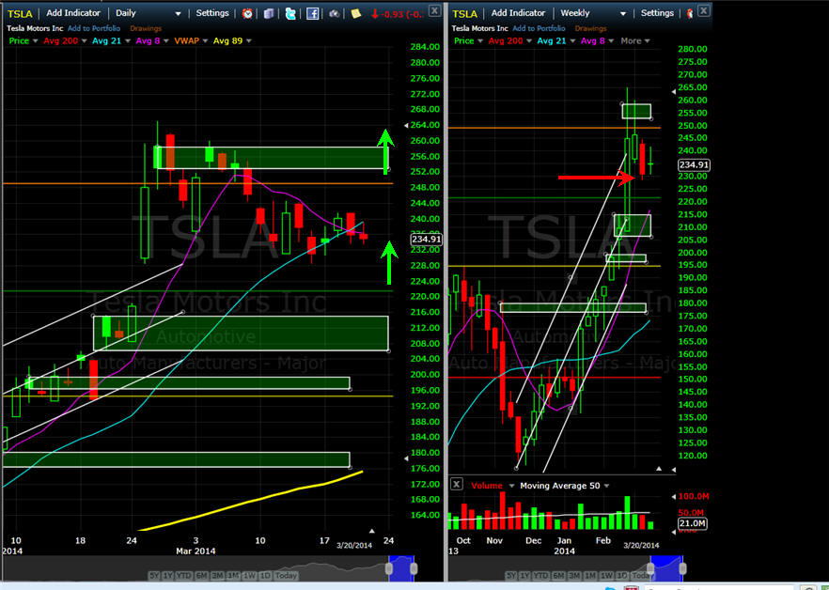Close the Weekly chart panel
829x590 pixels.
tap(704, 10)
